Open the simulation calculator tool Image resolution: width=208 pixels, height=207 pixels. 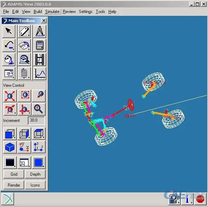pyautogui.click(x=40, y=45)
